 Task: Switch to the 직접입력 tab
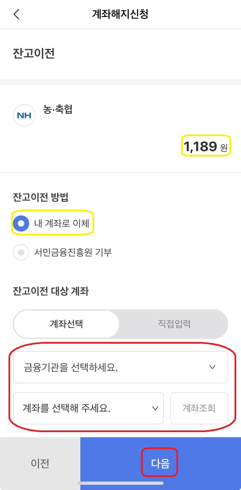[x=173, y=324]
